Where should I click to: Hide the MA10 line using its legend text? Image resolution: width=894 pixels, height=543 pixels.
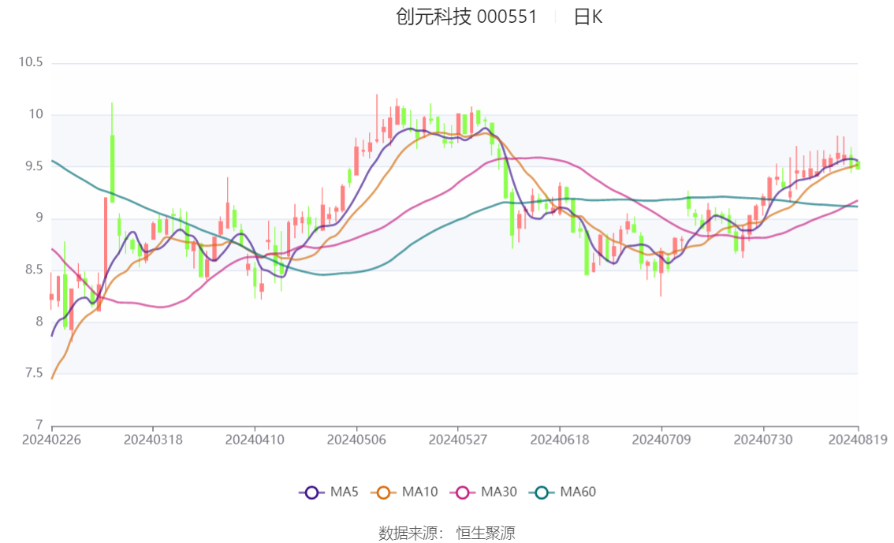[x=419, y=493]
